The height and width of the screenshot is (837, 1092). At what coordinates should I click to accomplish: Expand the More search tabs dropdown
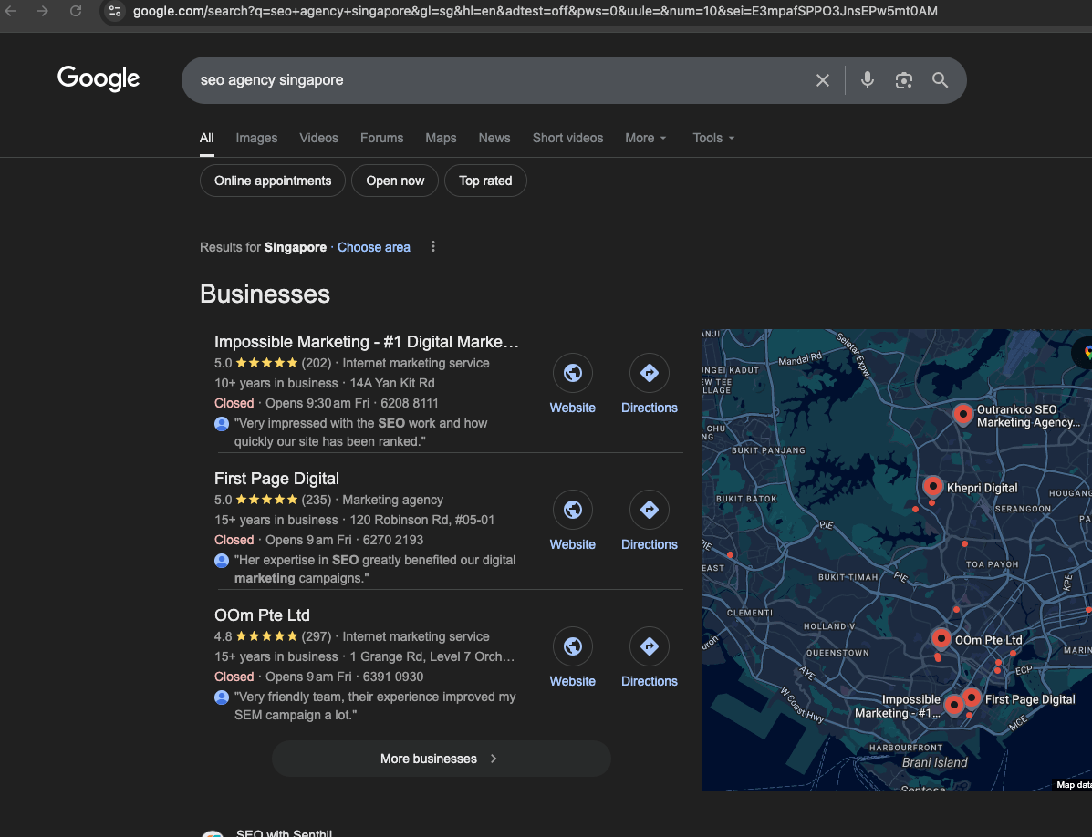[646, 138]
